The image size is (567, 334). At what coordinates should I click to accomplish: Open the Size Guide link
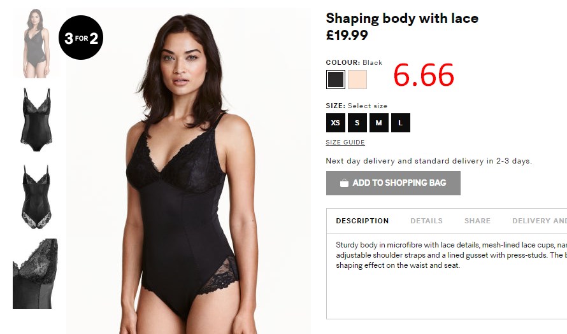(x=345, y=143)
